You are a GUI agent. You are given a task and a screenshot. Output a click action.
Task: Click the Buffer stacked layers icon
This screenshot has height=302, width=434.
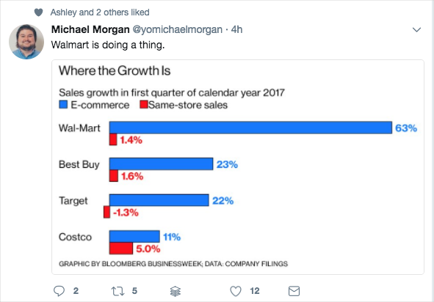tap(176, 291)
